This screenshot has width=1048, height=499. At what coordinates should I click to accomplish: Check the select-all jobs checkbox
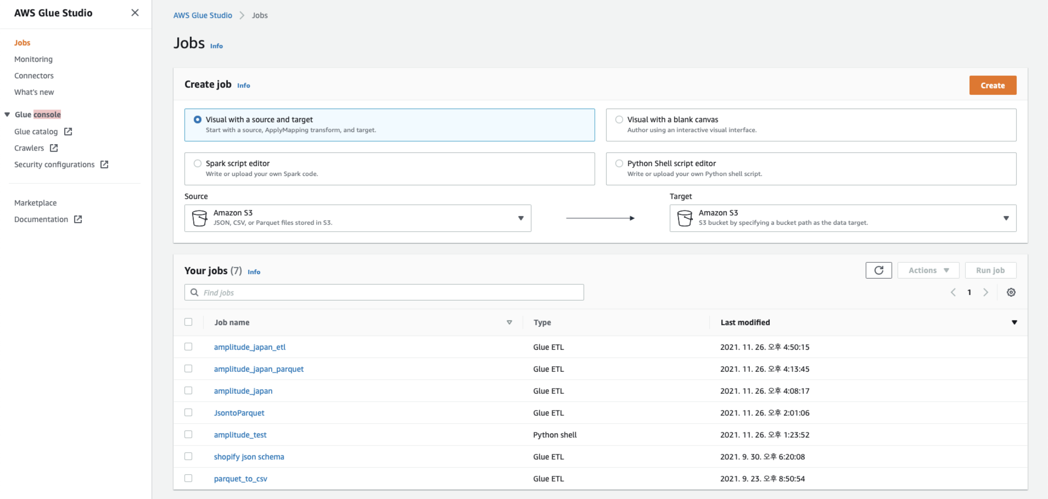pos(188,322)
